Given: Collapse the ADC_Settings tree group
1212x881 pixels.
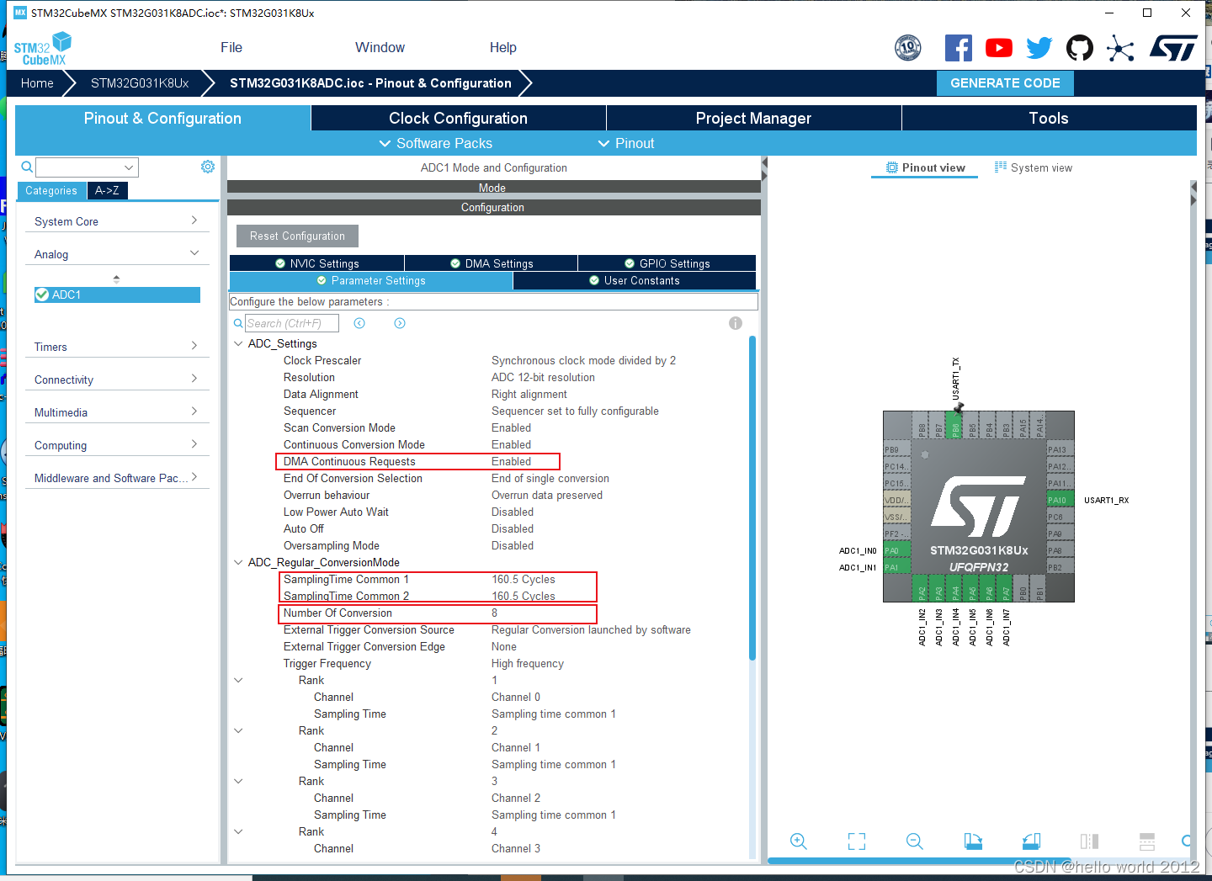Looking at the screenshot, I should coord(238,343).
